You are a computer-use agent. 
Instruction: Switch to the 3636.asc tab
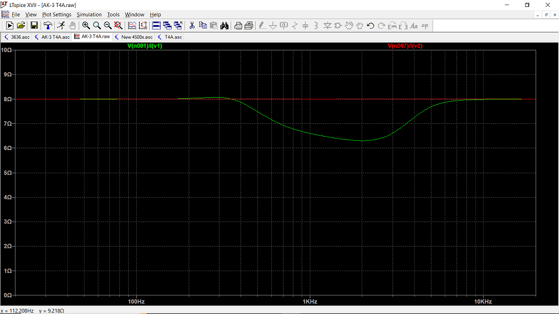(17, 37)
